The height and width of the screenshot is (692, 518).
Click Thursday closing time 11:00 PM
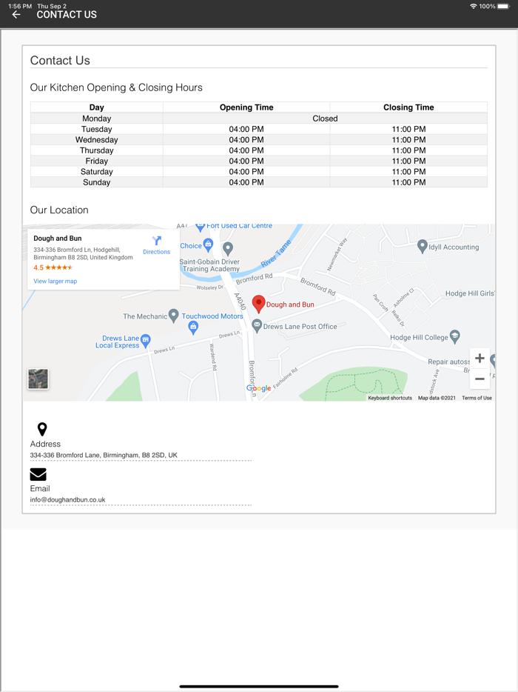click(408, 150)
